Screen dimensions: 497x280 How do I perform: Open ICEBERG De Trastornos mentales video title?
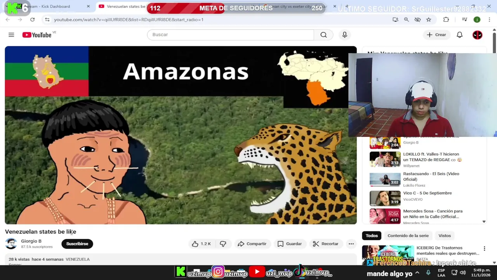pos(448,250)
